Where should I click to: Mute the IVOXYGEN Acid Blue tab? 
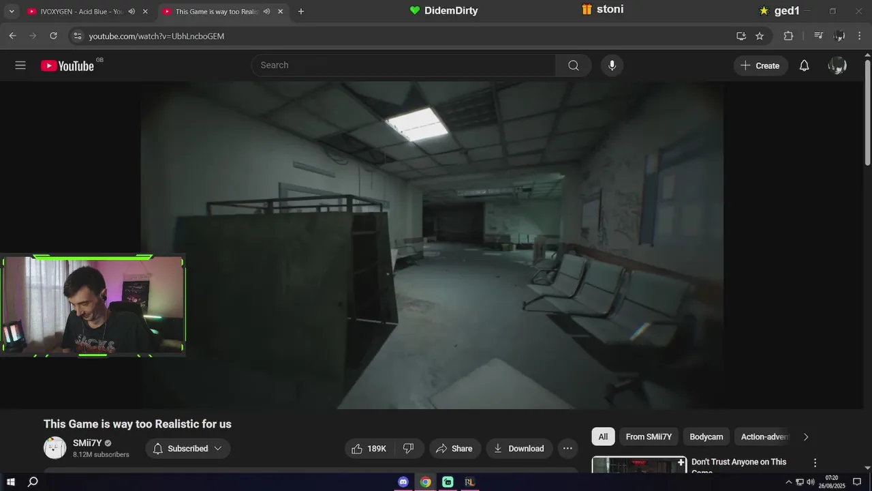coord(131,12)
